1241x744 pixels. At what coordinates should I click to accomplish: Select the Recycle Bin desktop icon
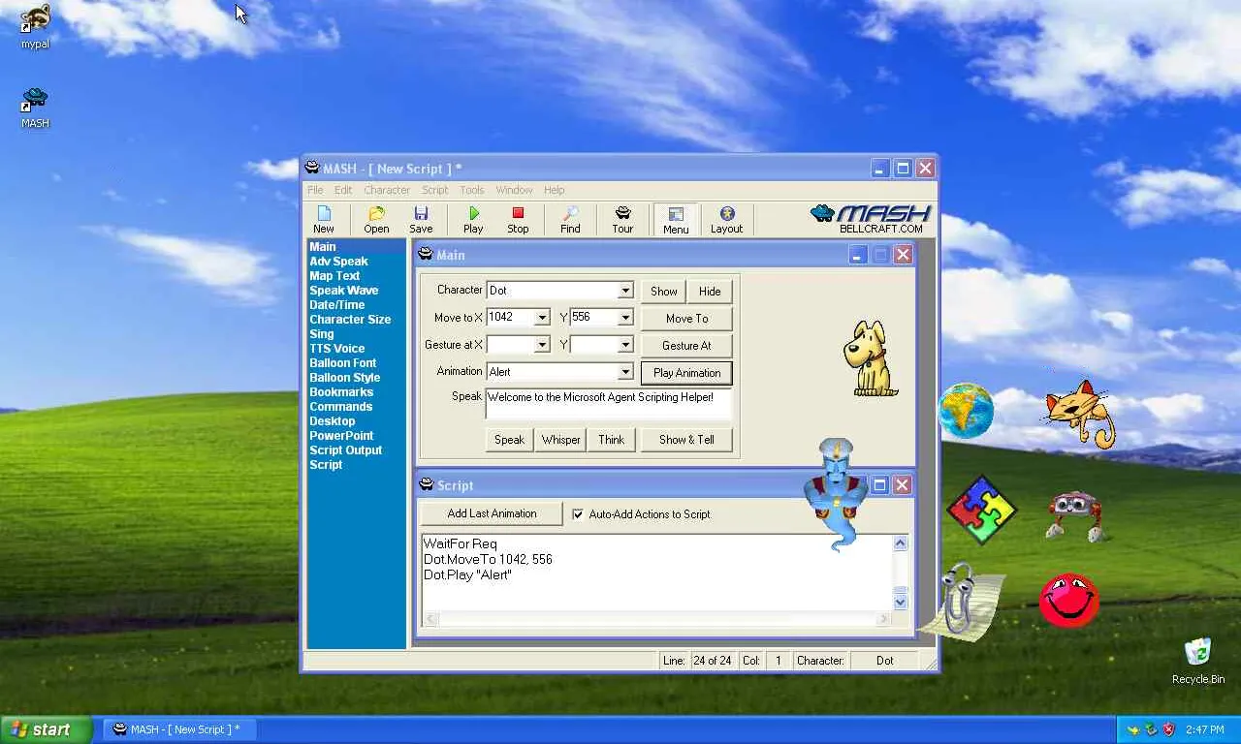tap(1198, 661)
